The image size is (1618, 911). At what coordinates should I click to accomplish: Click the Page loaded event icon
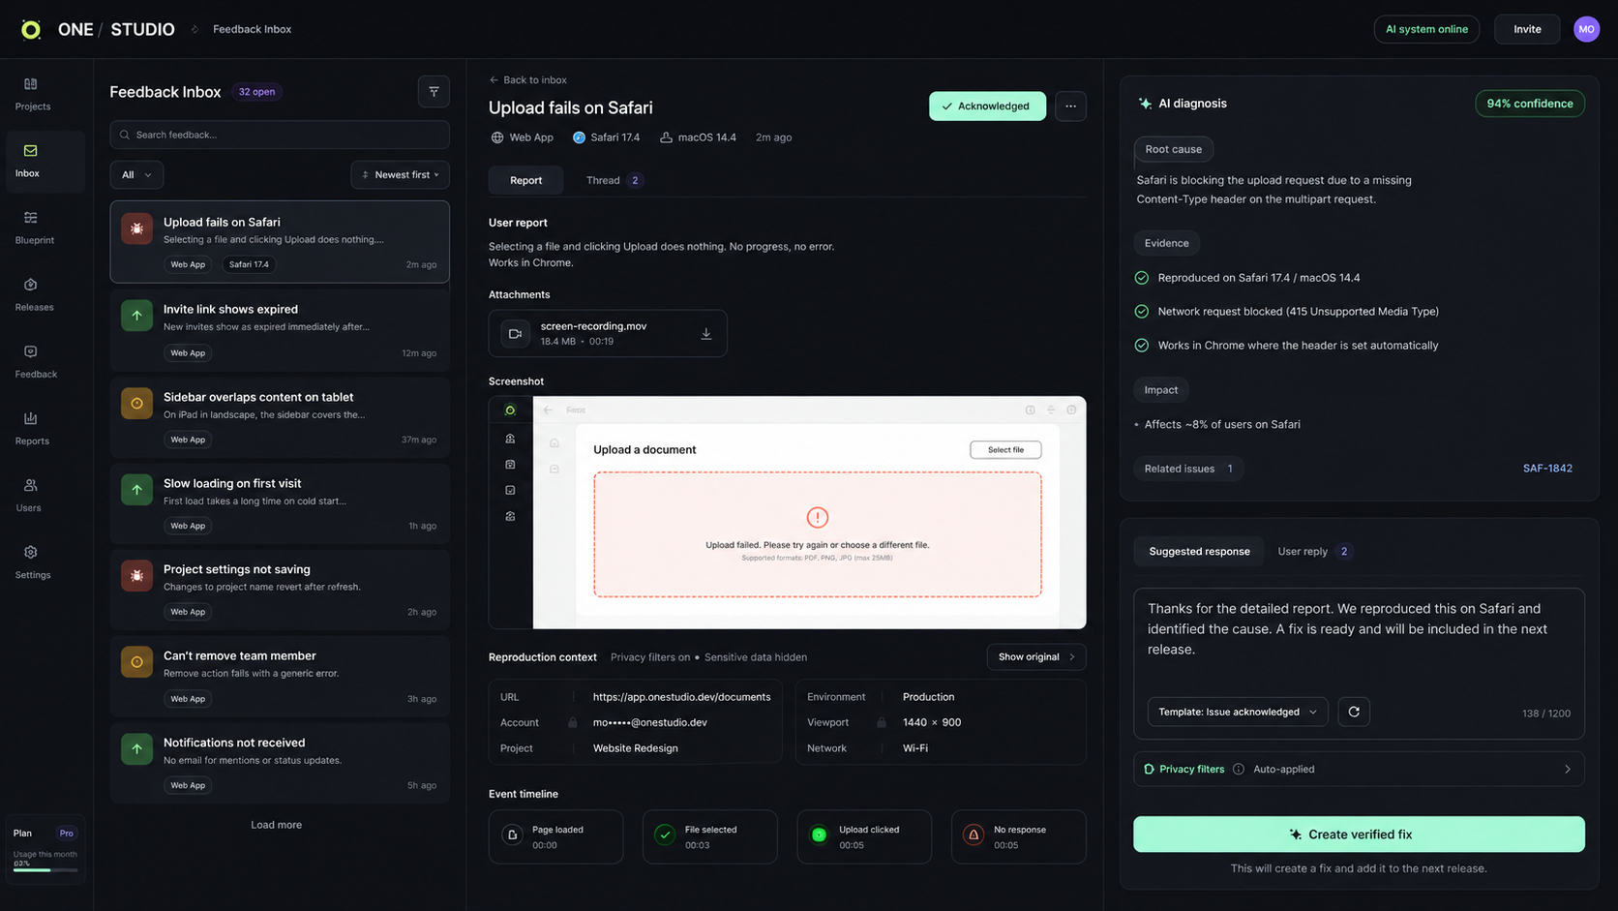click(x=513, y=835)
